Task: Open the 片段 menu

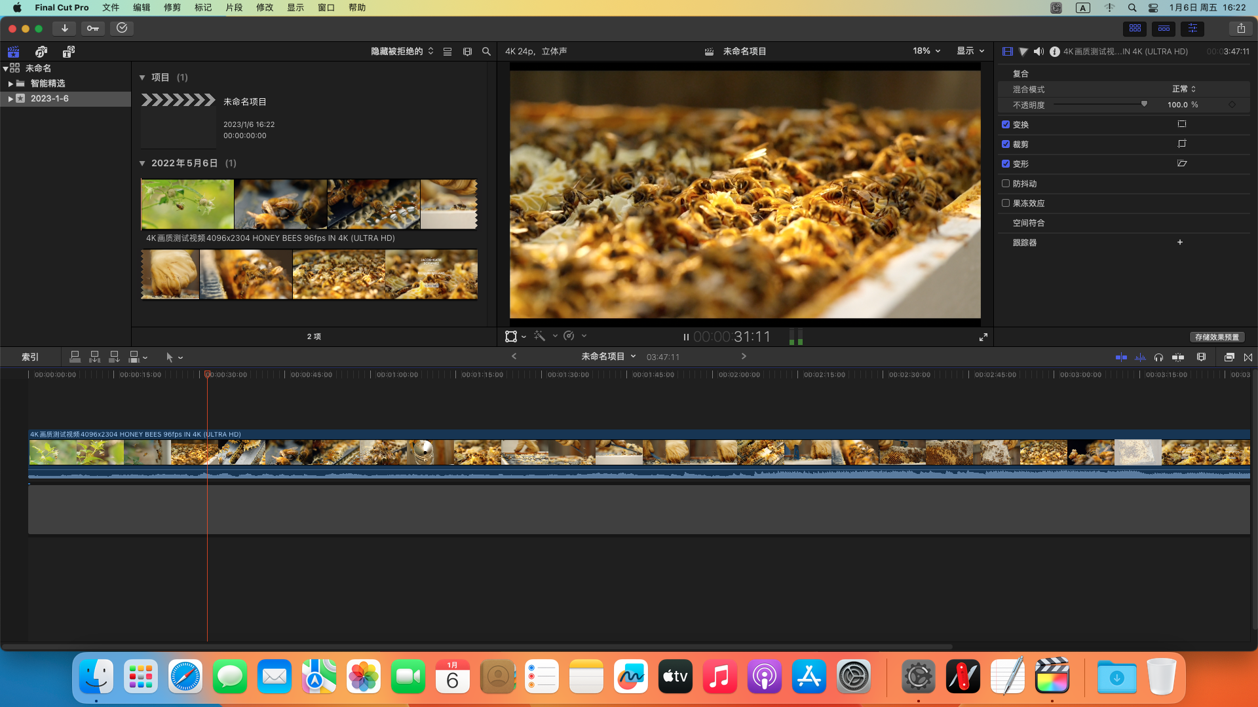Action: (x=234, y=8)
